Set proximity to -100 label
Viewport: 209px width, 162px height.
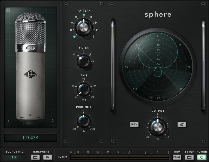tap(74, 129)
